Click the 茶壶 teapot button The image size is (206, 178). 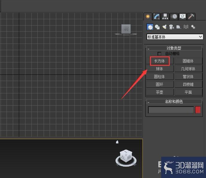(x=160, y=92)
